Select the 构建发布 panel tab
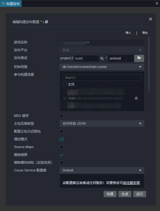Image resolution: width=160 pixels, height=211 pixels. tap(11, 4)
